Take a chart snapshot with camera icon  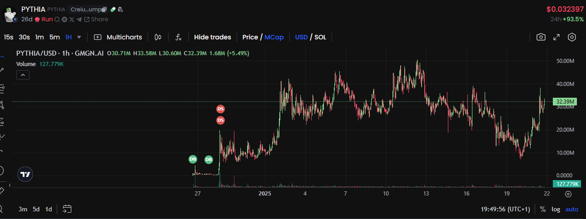click(541, 37)
